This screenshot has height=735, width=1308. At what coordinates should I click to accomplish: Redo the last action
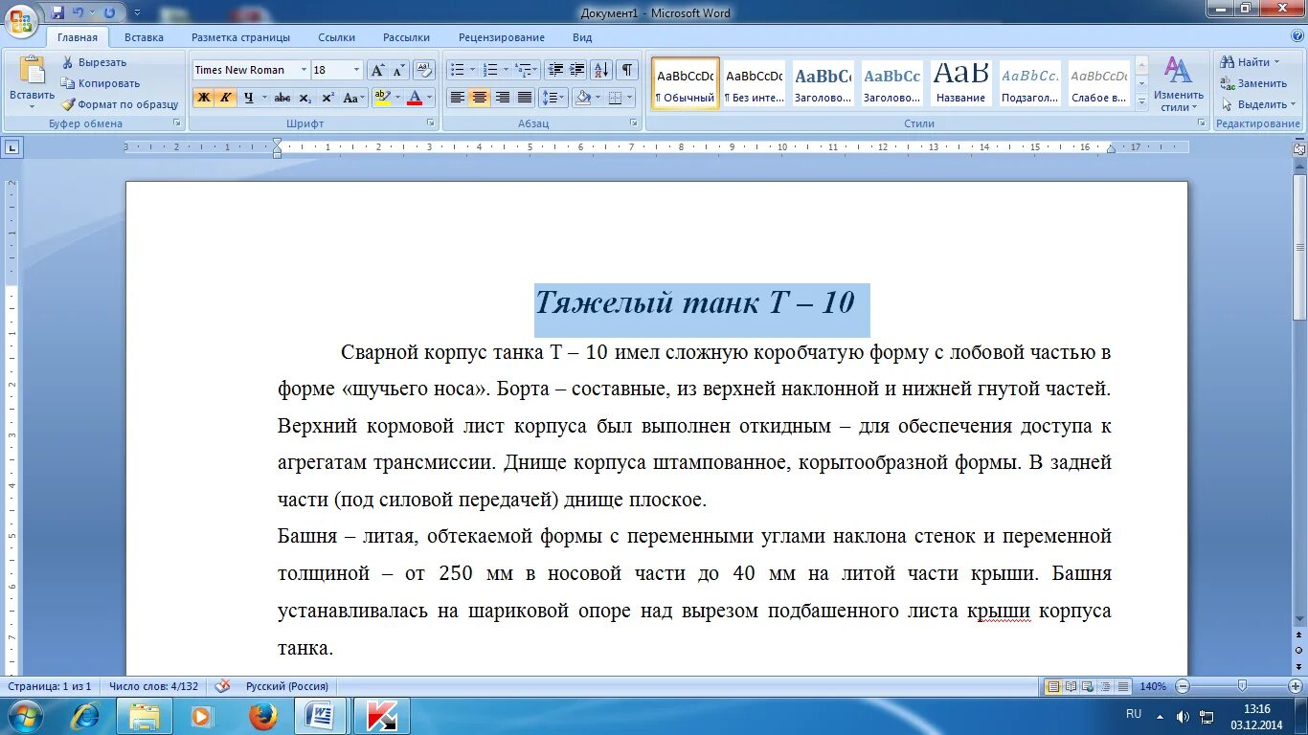coord(109,13)
